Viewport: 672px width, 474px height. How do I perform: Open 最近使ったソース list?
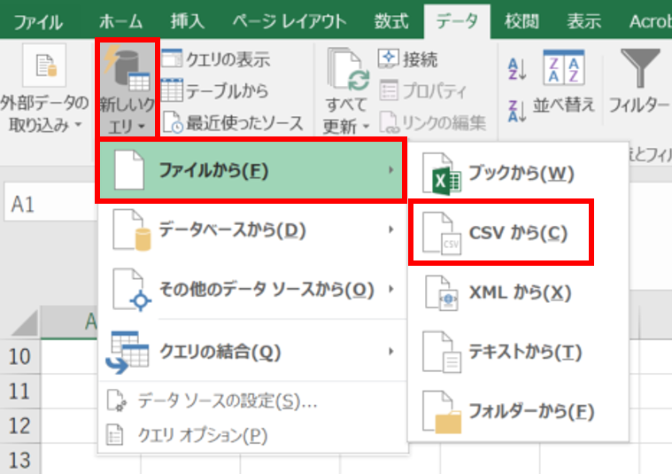click(233, 123)
